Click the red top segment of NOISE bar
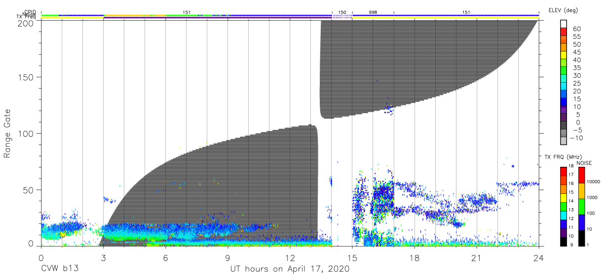 pyautogui.click(x=581, y=175)
